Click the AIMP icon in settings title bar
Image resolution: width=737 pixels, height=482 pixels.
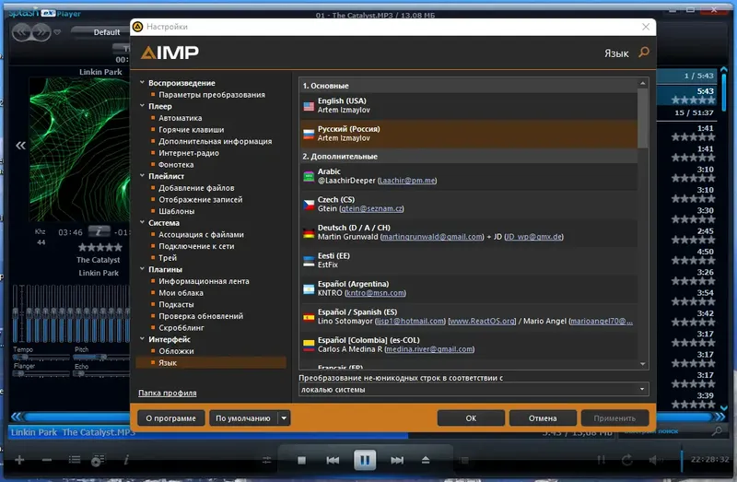click(137, 27)
